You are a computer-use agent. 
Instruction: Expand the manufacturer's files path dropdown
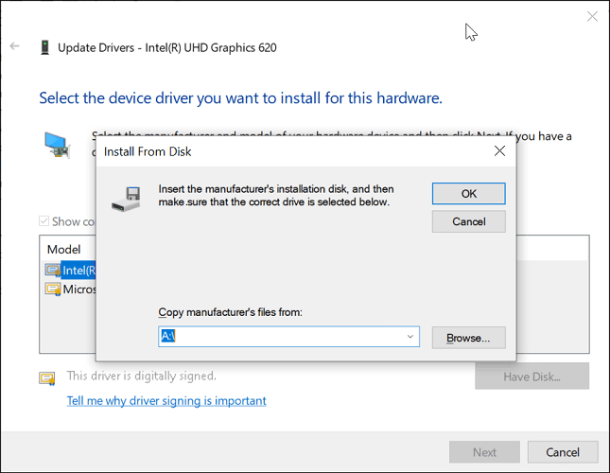click(x=410, y=337)
